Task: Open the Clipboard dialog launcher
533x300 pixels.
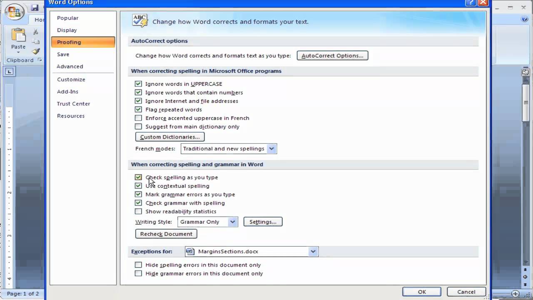Action: (x=40, y=60)
